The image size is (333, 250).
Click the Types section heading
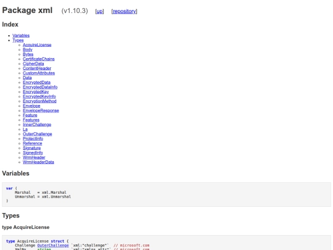click(x=11, y=215)
